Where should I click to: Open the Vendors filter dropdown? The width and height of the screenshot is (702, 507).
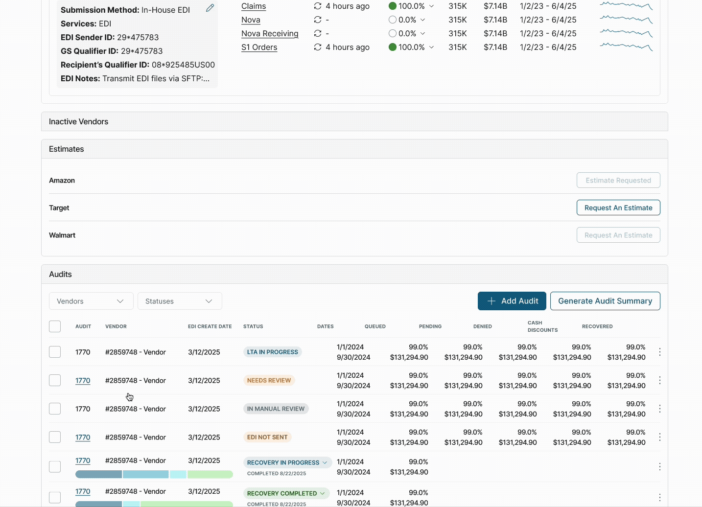pos(91,301)
